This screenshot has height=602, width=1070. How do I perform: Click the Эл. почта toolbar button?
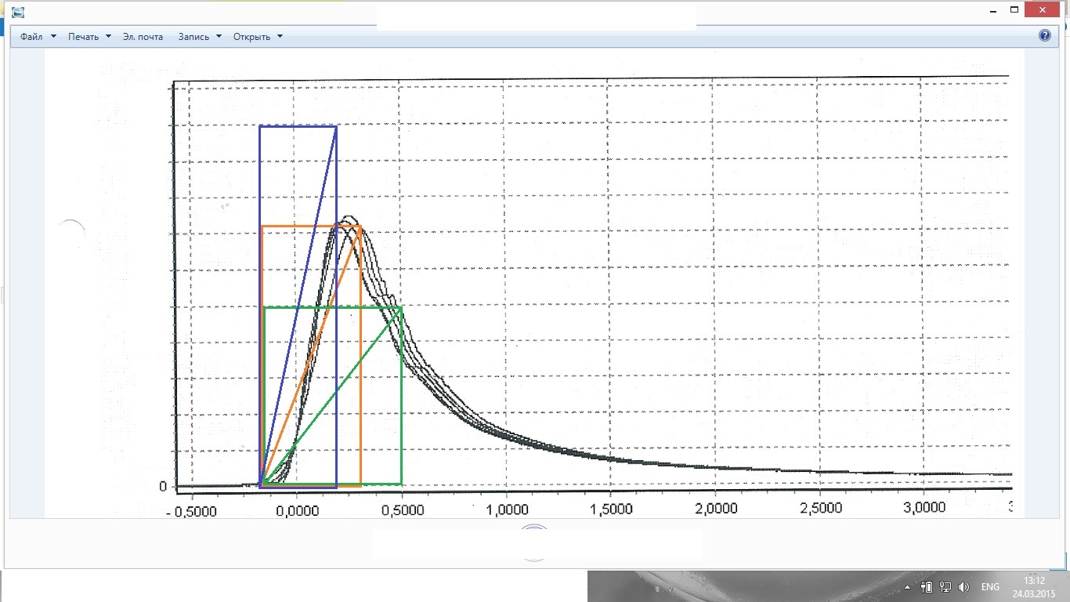(x=143, y=37)
